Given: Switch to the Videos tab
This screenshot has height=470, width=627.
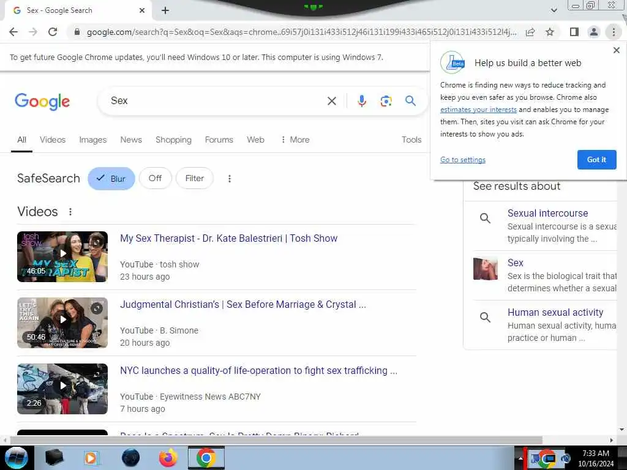Looking at the screenshot, I should pyautogui.click(x=53, y=140).
